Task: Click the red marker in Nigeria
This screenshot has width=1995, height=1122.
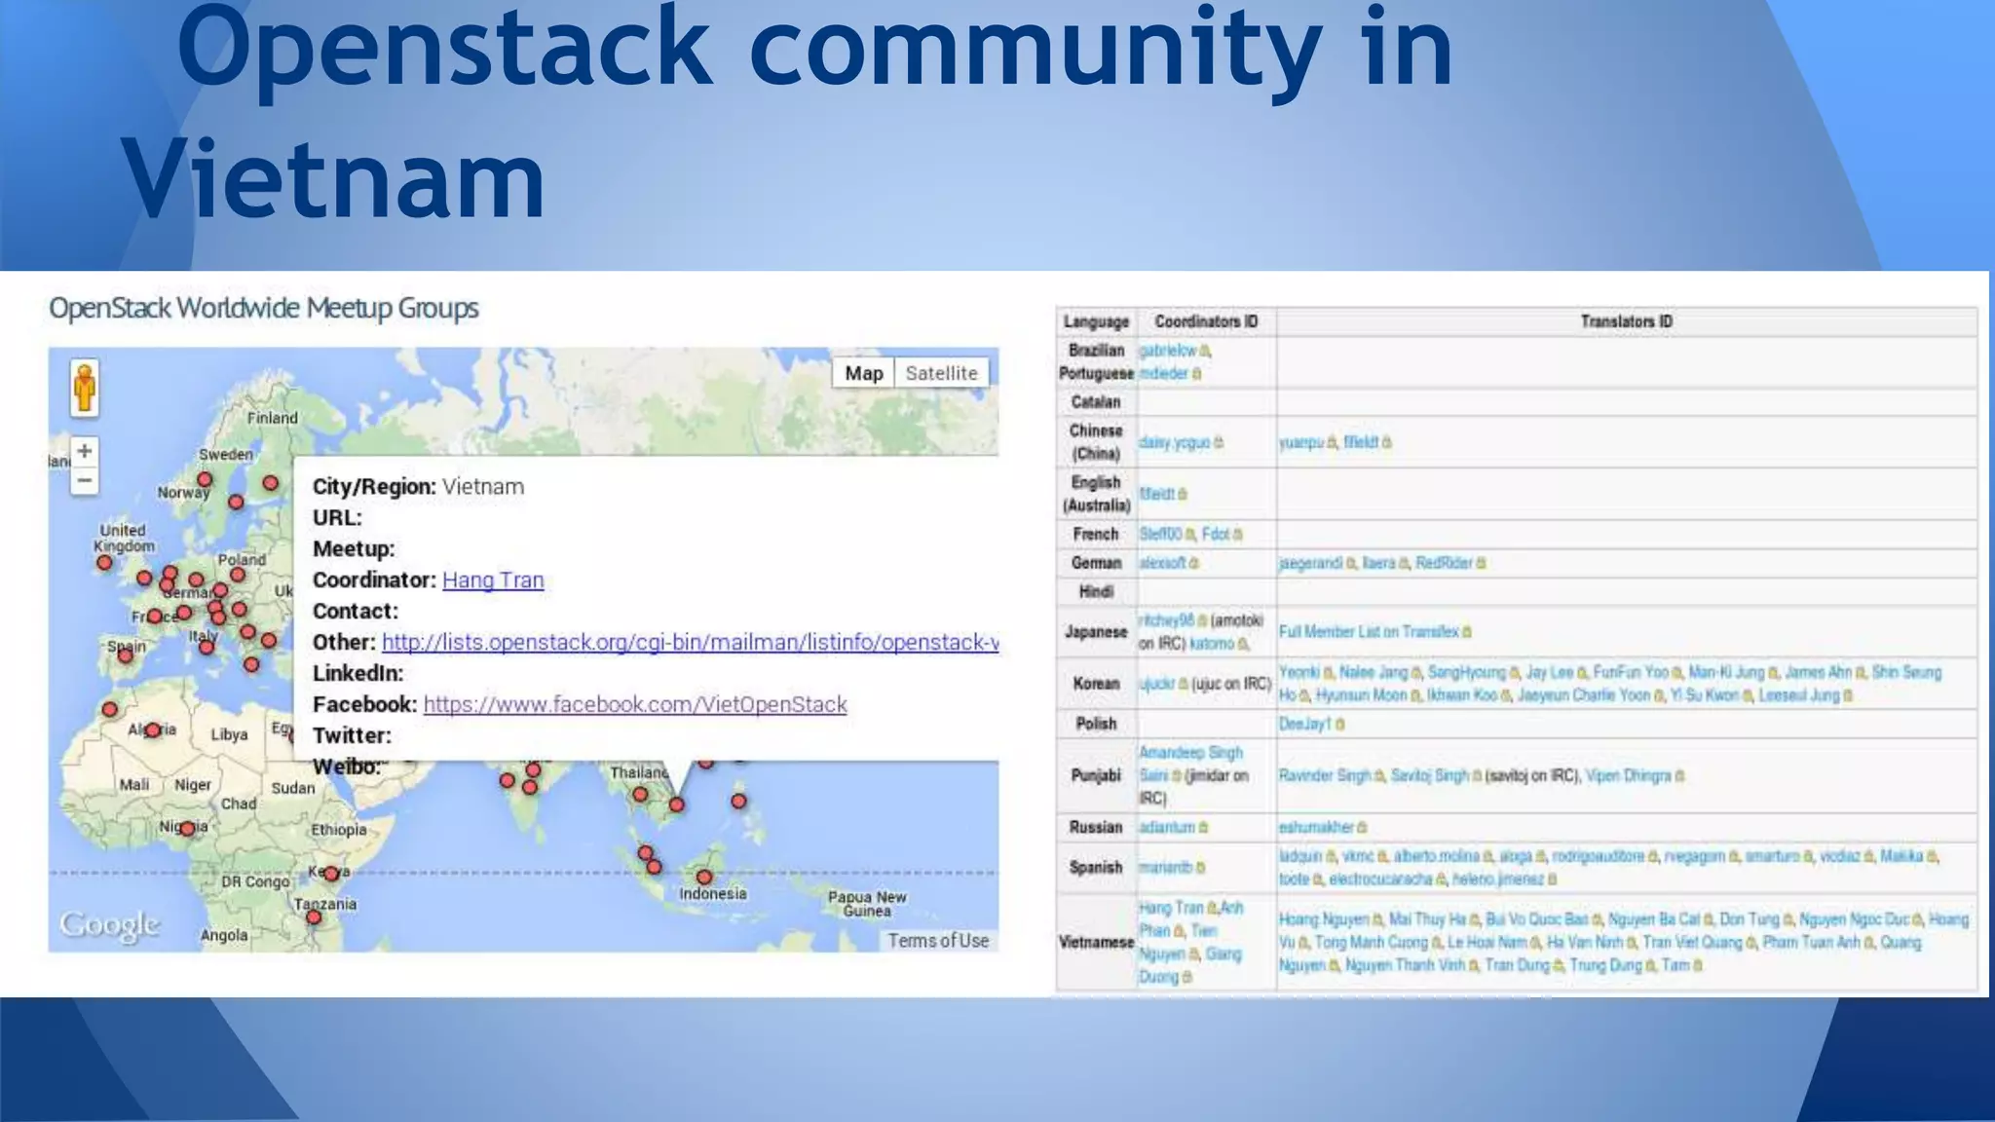Action: [x=187, y=829]
